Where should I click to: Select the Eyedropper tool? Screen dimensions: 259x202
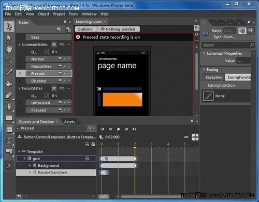point(9,72)
